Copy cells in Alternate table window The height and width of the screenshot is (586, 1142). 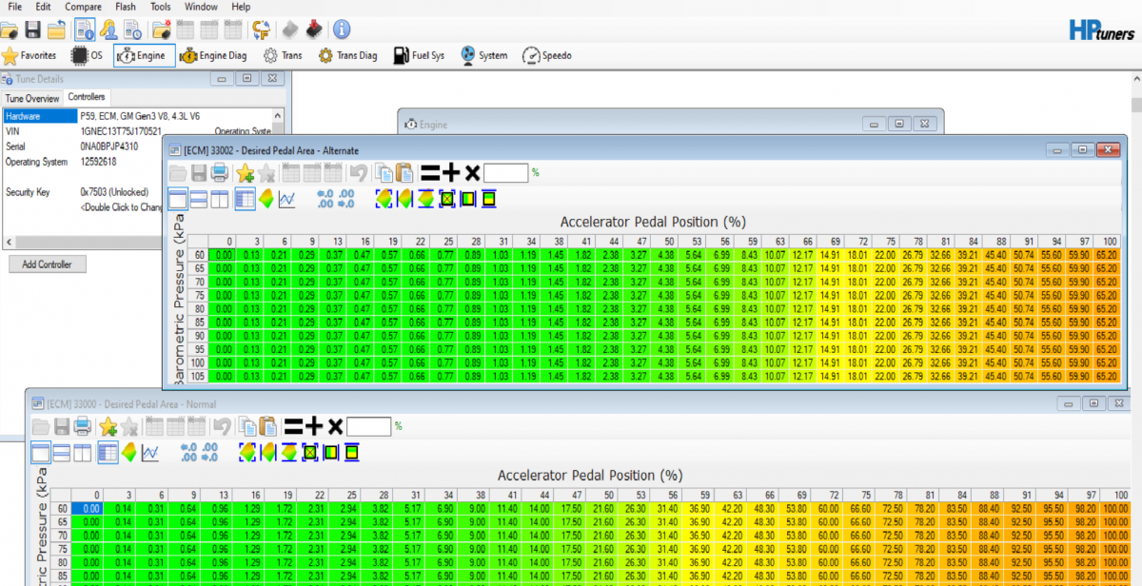pos(383,173)
